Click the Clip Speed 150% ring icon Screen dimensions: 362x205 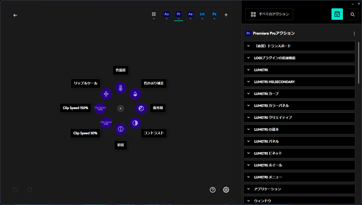tap(100, 108)
